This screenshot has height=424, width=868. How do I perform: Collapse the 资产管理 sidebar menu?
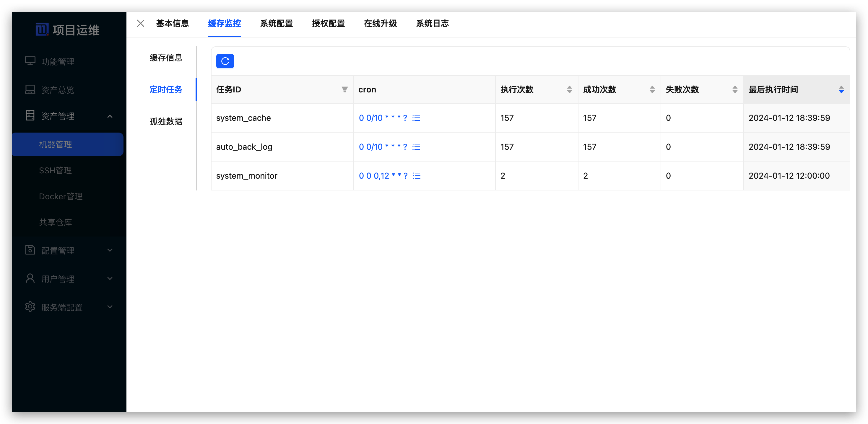click(110, 116)
